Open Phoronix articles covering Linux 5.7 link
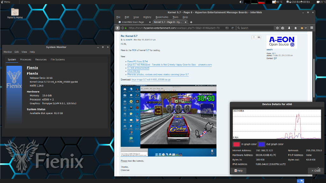Viewport: 326px width, 183px height. tap(158, 74)
